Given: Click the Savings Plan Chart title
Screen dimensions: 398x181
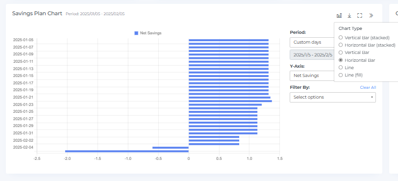Looking at the screenshot, I should pos(37,13).
